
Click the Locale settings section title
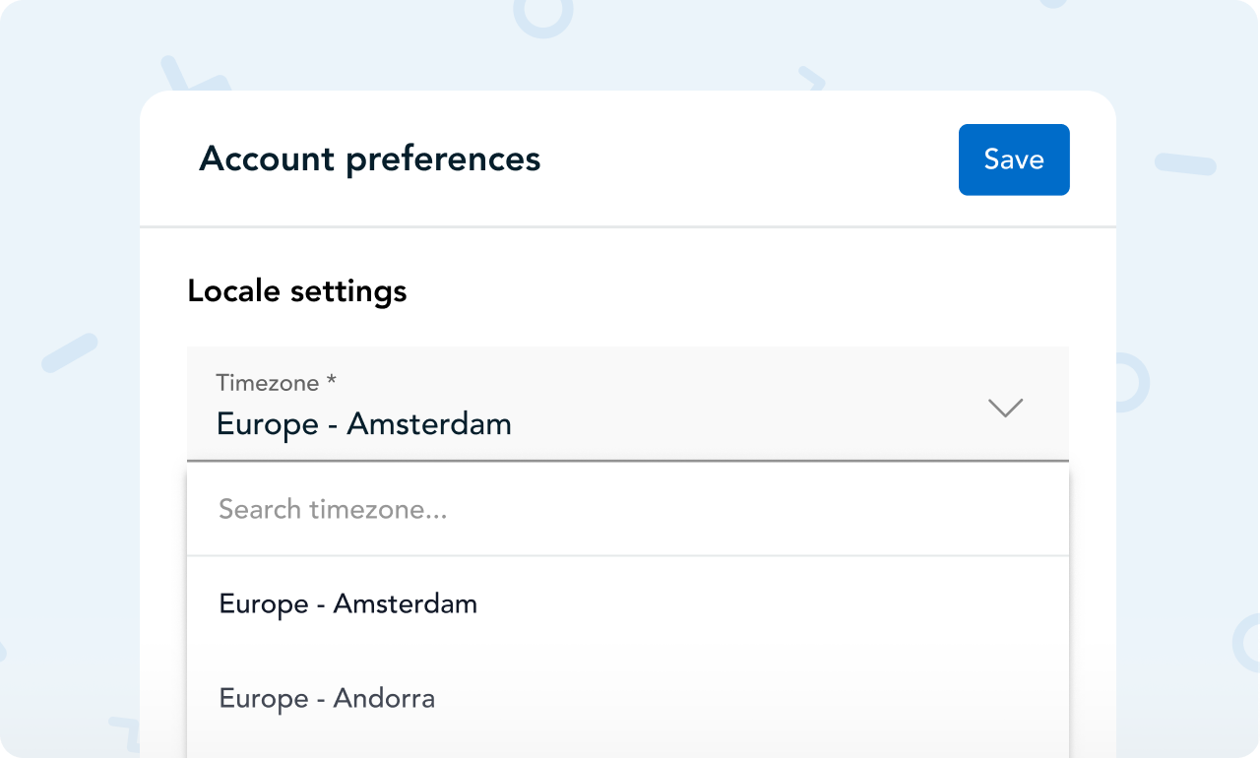297,291
